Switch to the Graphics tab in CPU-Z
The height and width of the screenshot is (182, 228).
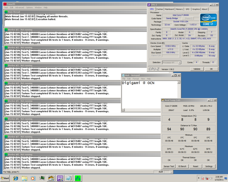[196, 9]
